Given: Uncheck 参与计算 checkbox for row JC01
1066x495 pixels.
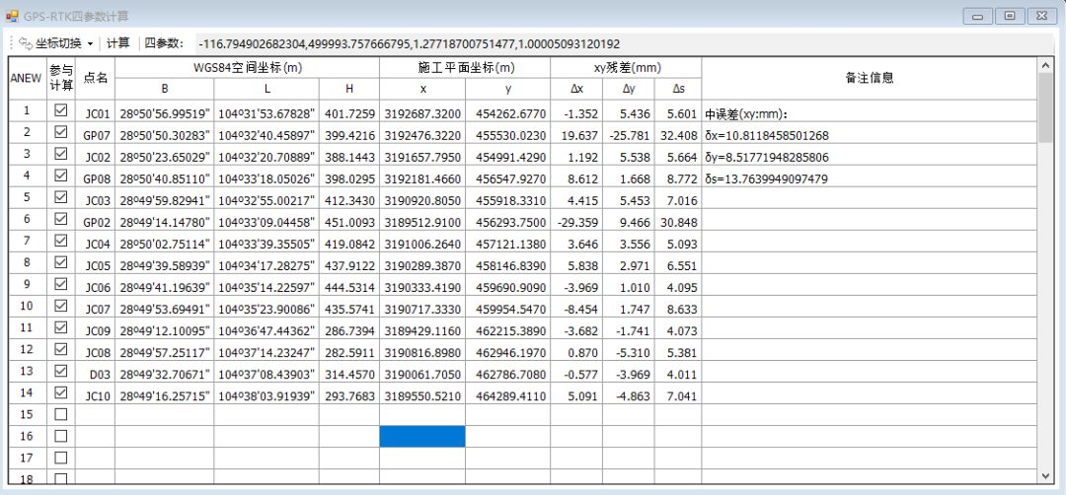Looking at the screenshot, I should pyautogui.click(x=61, y=110).
